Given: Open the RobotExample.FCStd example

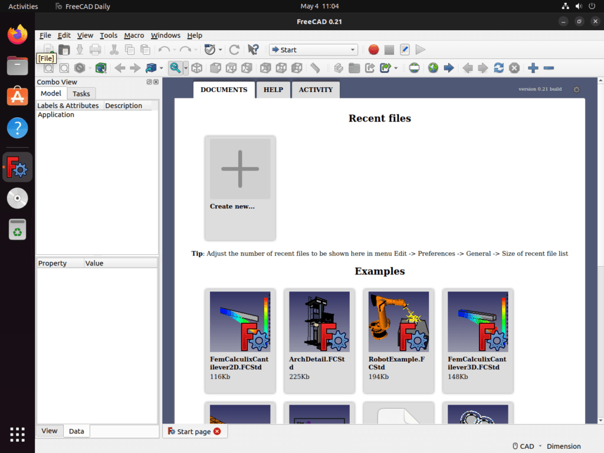Looking at the screenshot, I should [398, 321].
